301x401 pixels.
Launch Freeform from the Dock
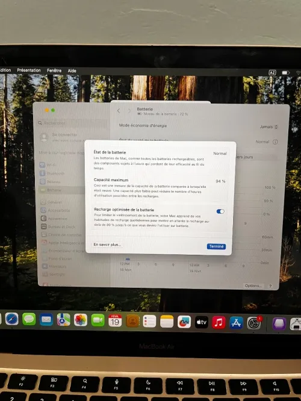click(x=184, y=322)
